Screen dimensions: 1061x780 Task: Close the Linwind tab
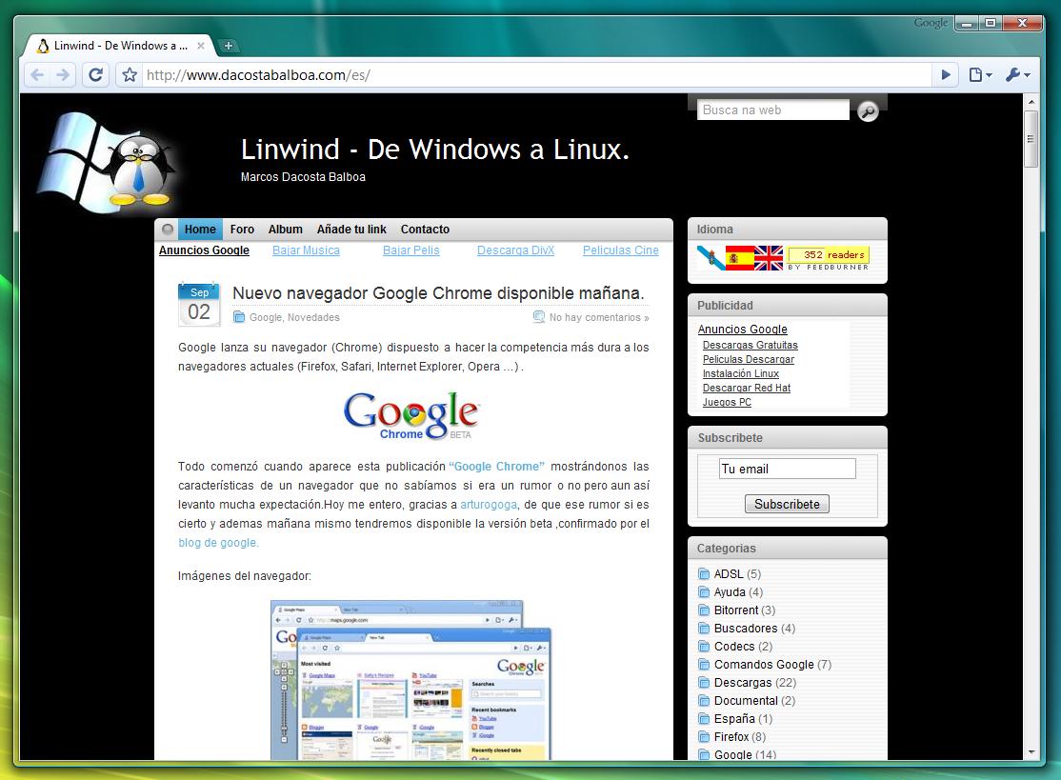(x=200, y=46)
